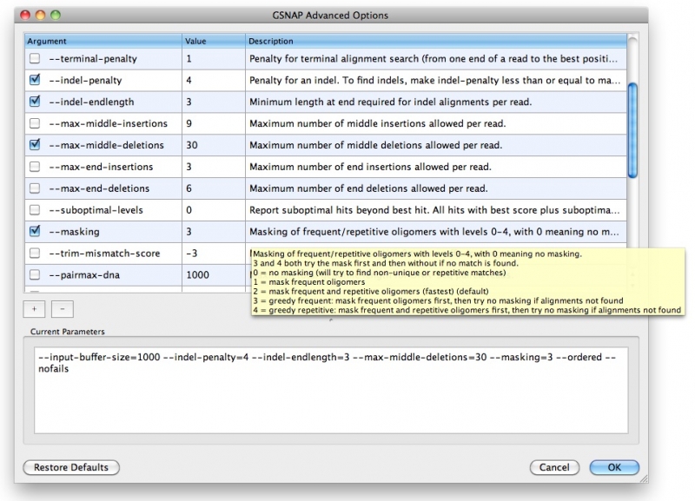
Task: Enable the --suboptimal-levels checkbox
Action: (35, 210)
